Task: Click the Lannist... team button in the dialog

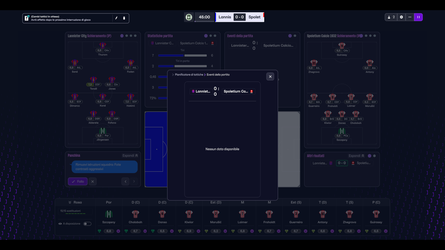Action: click(201, 91)
